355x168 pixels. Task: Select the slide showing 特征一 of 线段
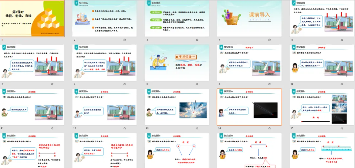[177, 151]
